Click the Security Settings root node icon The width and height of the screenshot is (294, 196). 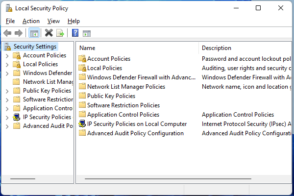click(7, 47)
